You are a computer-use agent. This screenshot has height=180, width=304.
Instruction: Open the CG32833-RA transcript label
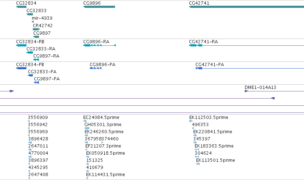[41, 49]
